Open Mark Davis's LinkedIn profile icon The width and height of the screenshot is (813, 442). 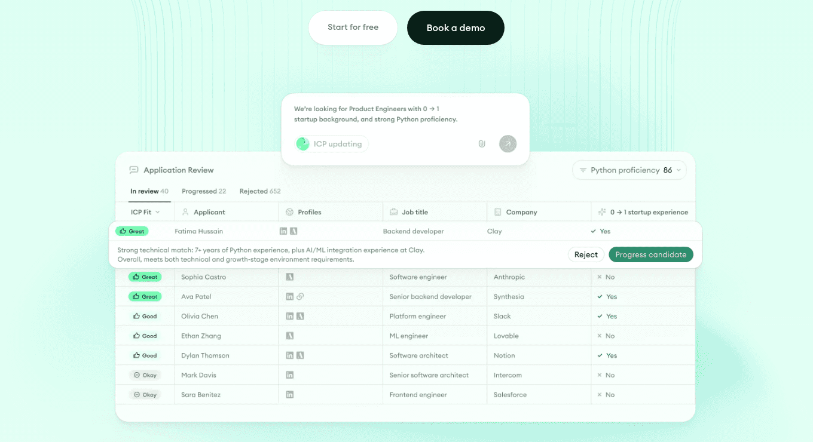point(290,375)
